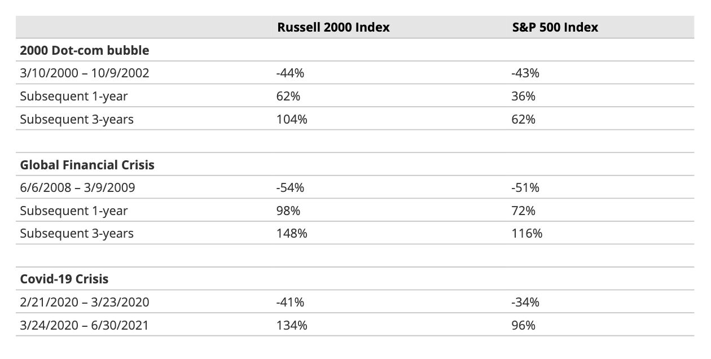Click the 2/21/2020 – 3/23/2020 date range
711x359 pixels.
coord(85,302)
